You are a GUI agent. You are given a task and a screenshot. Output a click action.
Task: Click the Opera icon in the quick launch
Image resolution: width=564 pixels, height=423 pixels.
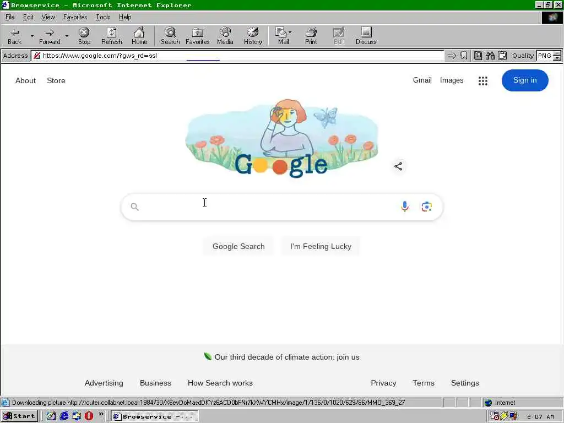(x=89, y=416)
